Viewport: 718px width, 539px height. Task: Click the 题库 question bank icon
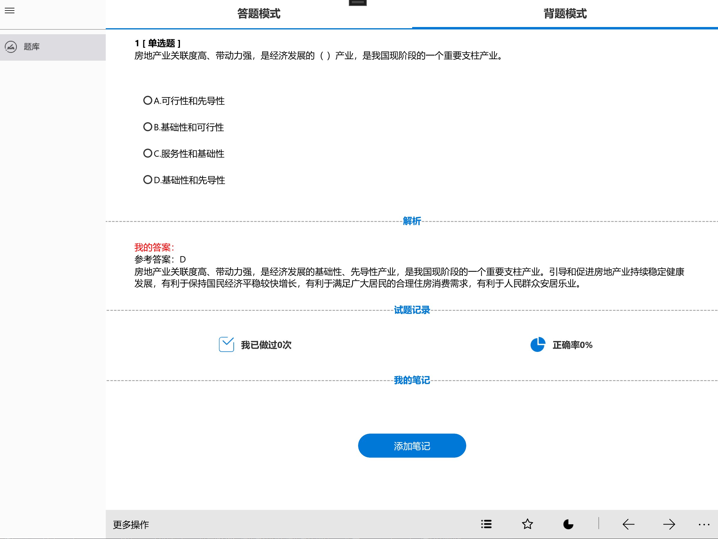[11, 47]
